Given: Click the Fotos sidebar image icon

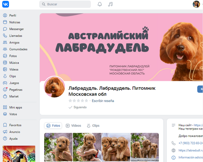Looking at the screenshot, I should [x=5, y=56].
